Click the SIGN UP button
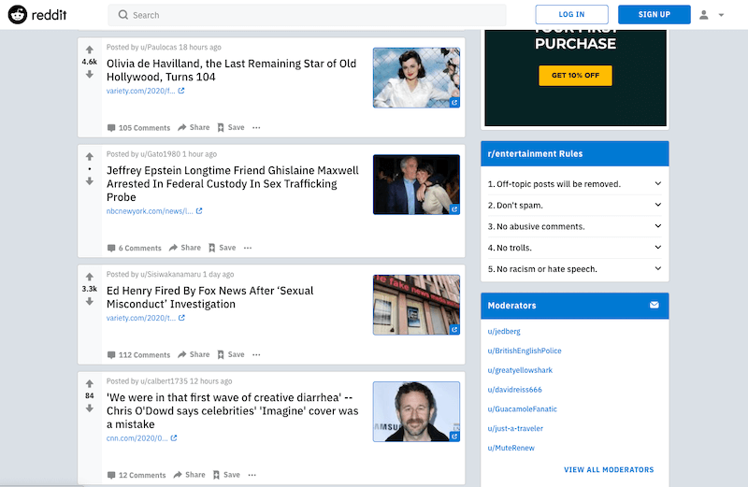 [654, 14]
